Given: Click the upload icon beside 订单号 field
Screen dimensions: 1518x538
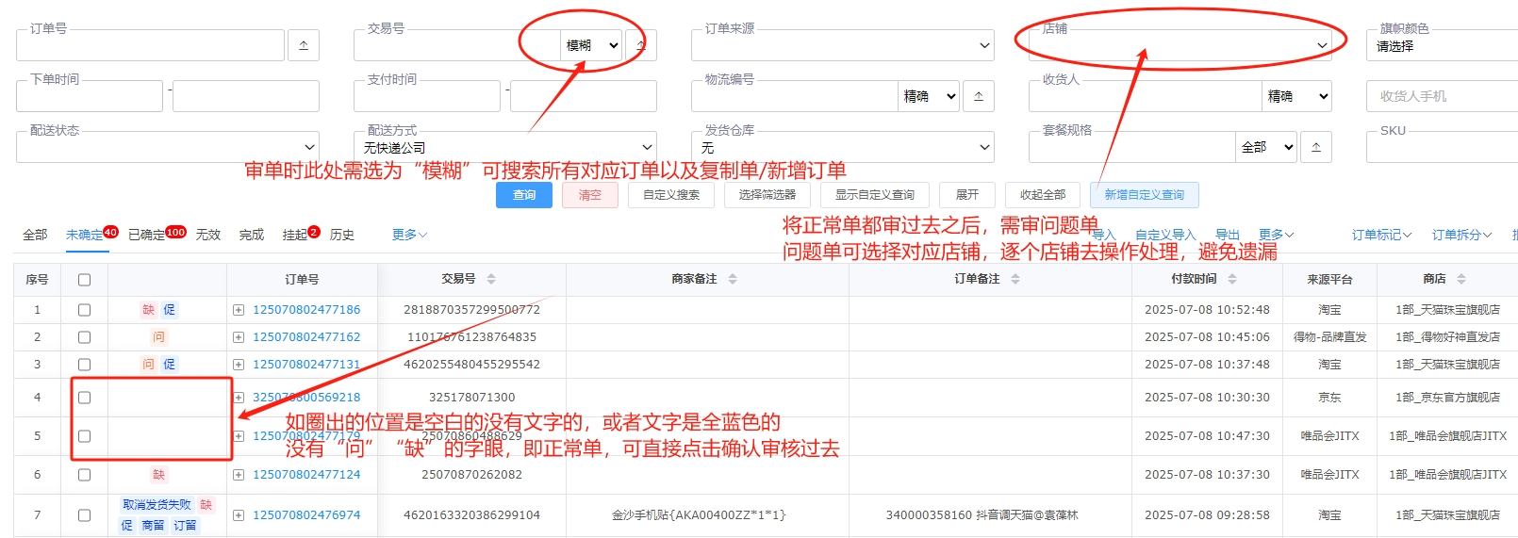Looking at the screenshot, I should 303,45.
